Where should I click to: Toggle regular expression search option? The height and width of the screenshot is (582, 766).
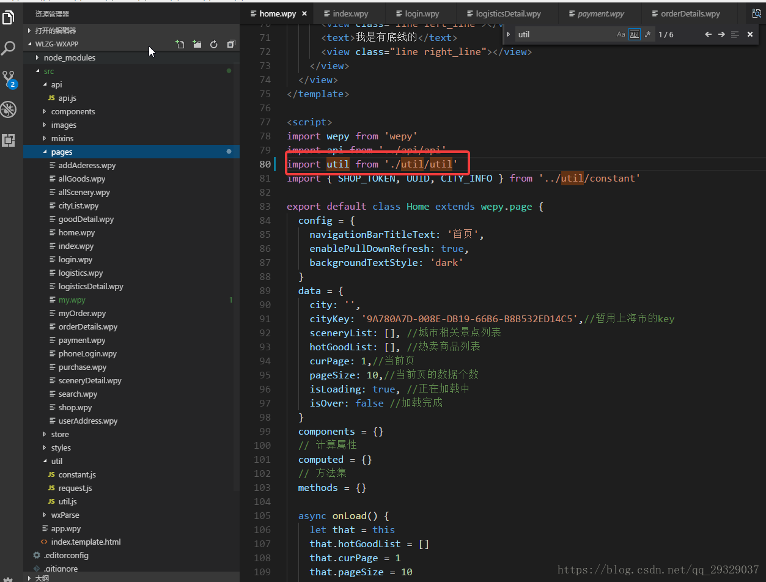pyautogui.click(x=647, y=34)
